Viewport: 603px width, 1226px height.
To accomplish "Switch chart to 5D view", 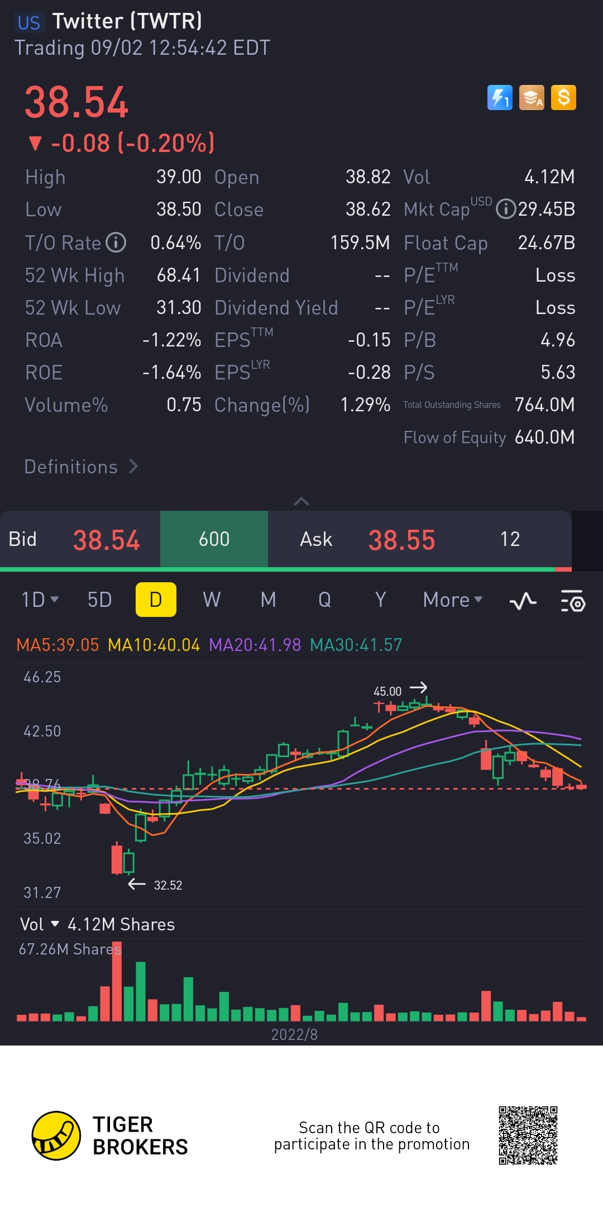I will [x=99, y=600].
